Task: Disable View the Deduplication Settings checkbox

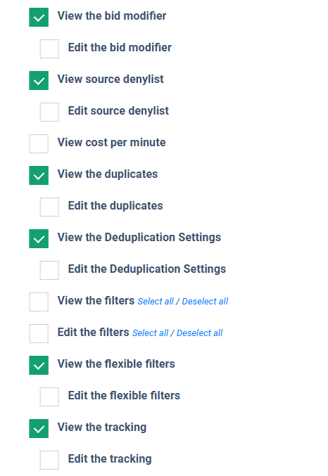Action: pyautogui.click(x=39, y=238)
